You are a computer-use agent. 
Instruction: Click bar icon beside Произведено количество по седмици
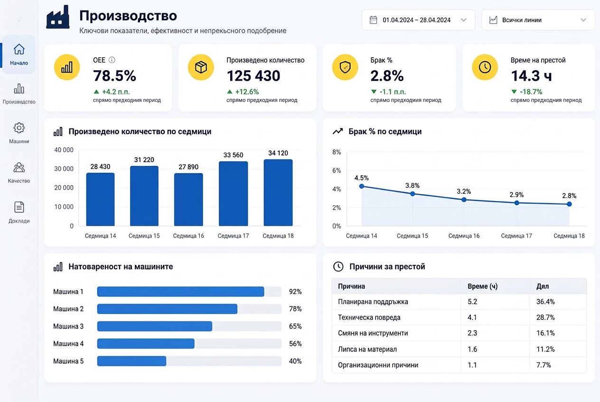tap(58, 132)
